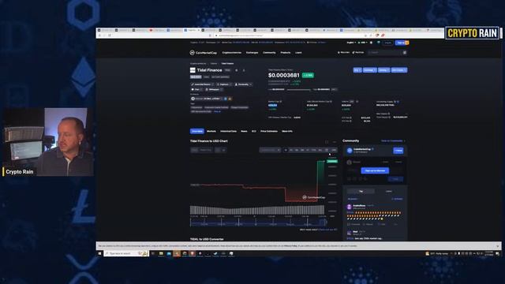Open the chart in fullscreen
The width and height of the screenshot is (505, 284).
coord(327,142)
